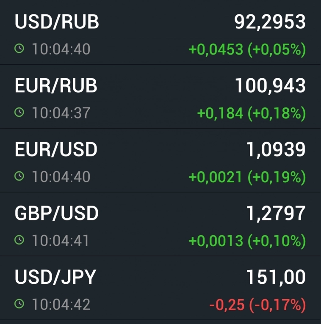Tap the 10:04:41 timestamp for GBP/USD
Viewport: 321px width, 324px height.
point(61,240)
